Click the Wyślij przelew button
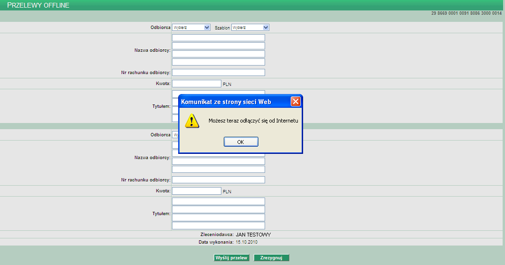 pos(231,257)
